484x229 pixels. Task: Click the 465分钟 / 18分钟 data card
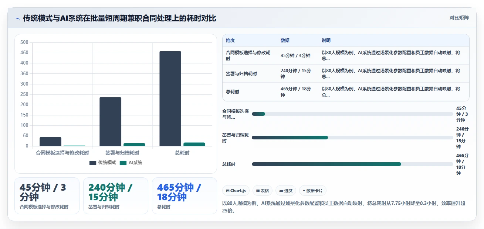[185, 196]
